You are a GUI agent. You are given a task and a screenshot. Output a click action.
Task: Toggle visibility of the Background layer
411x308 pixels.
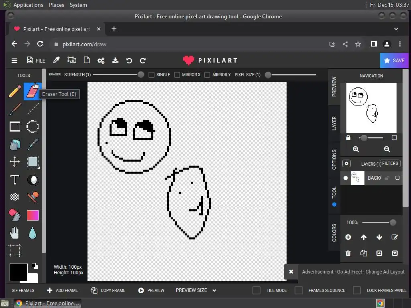coord(346,178)
